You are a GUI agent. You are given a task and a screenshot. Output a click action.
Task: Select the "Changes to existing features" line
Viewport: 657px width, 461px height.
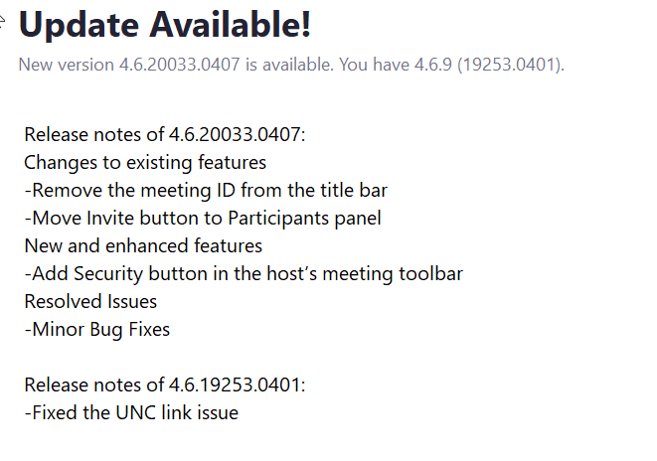(x=145, y=163)
